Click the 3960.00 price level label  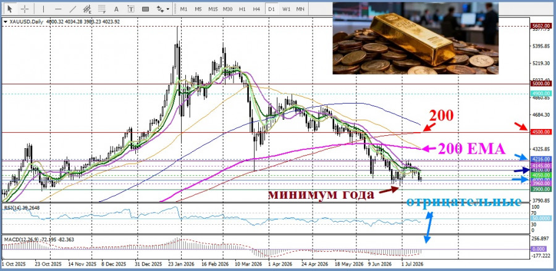click(541, 183)
